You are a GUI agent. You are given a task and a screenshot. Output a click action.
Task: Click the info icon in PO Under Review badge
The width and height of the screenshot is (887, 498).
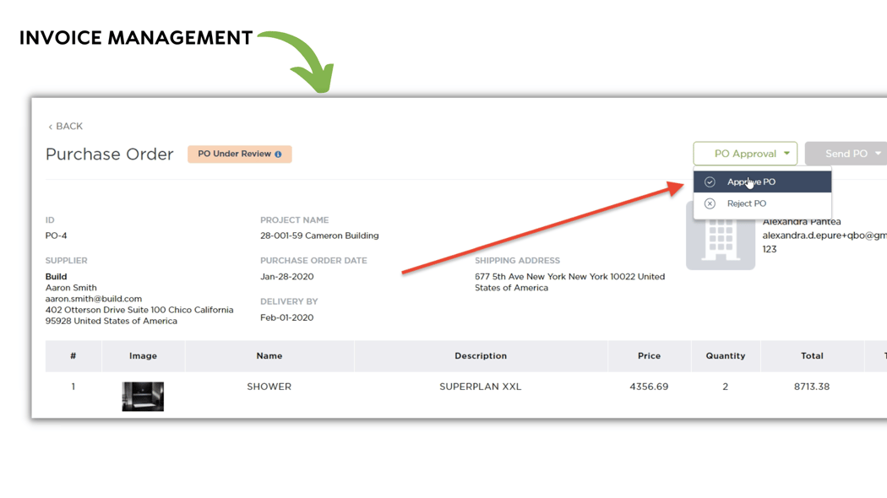(x=278, y=154)
